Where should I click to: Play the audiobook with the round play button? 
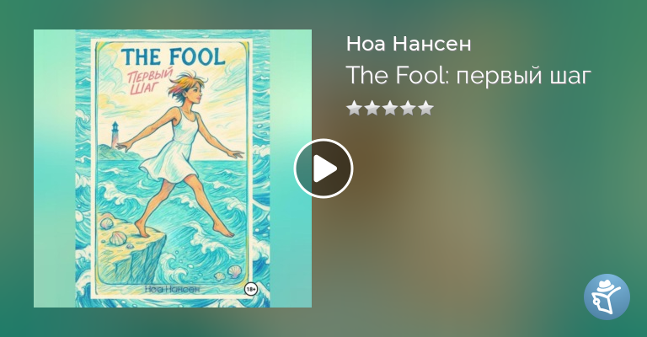click(x=323, y=168)
